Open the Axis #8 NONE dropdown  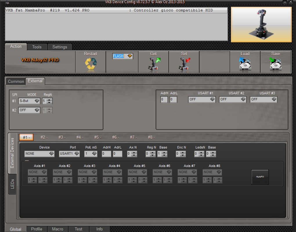pos(212,172)
